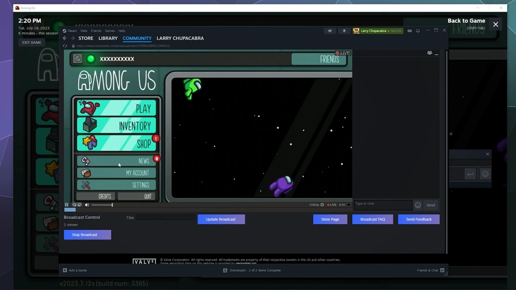Open the Broadcast FAQ
Image resolution: width=516 pixels, height=290 pixels.
[372, 219]
